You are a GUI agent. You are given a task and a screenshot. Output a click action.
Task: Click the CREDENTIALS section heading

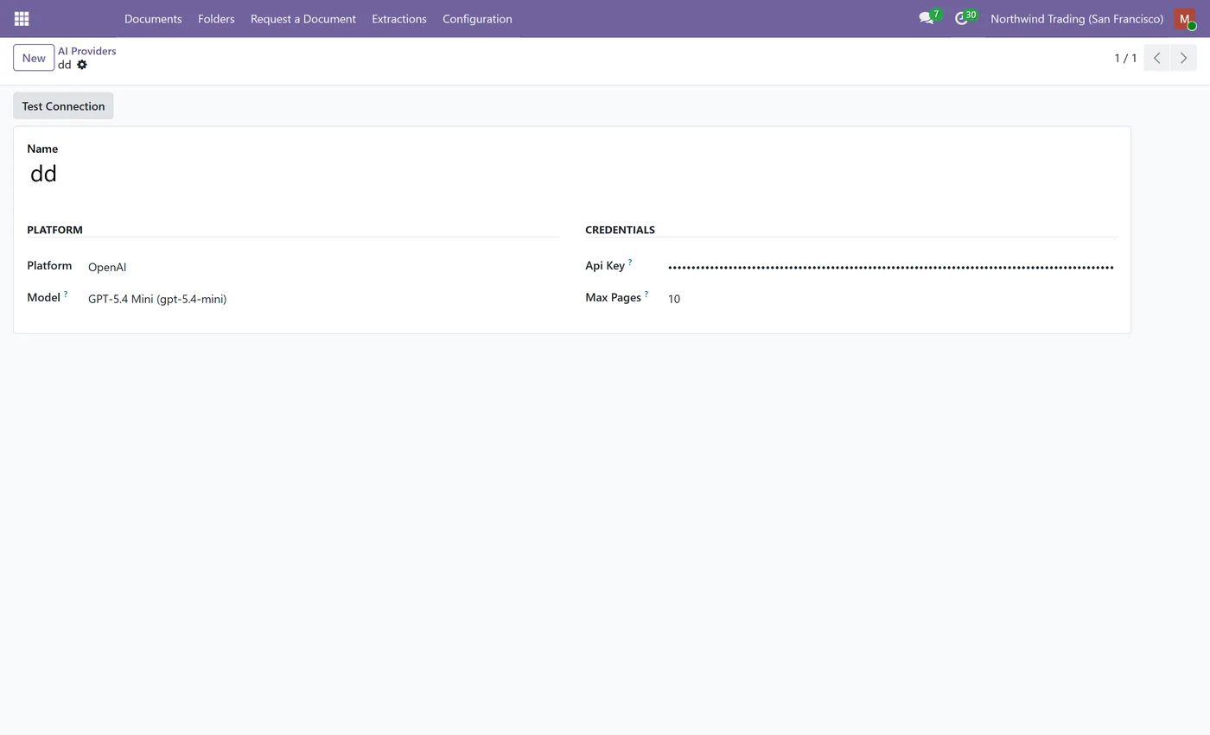(620, 230)
